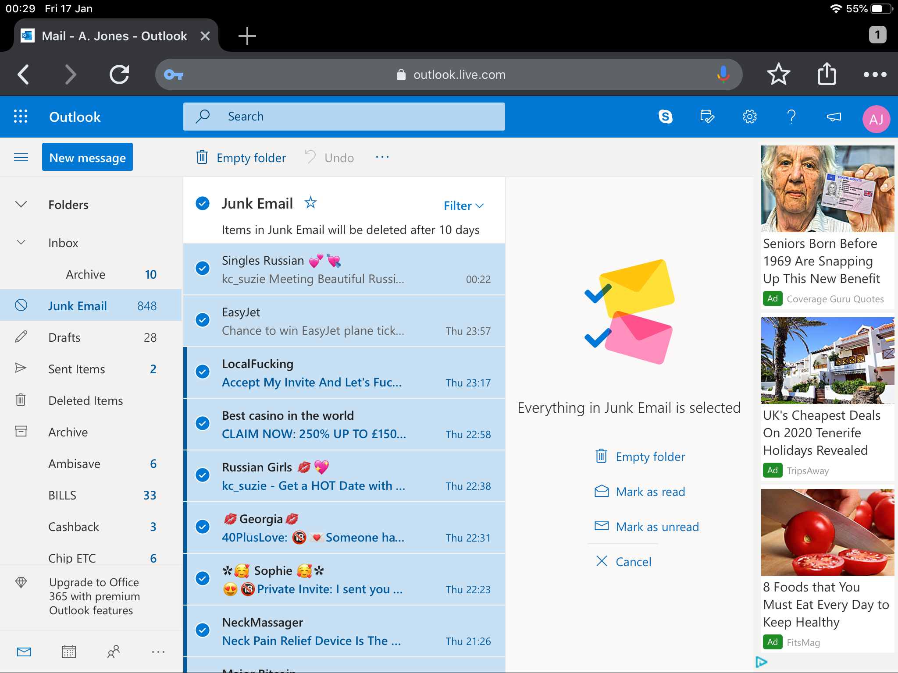Switch to Calendar module icon at bottom
This screenshot has width=898, height=673.
[69, 652]
